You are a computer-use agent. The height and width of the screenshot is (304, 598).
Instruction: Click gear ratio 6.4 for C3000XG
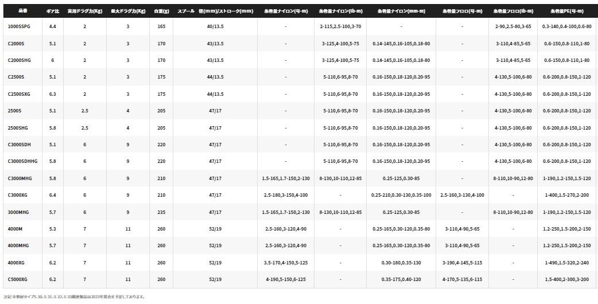(53, 195)
